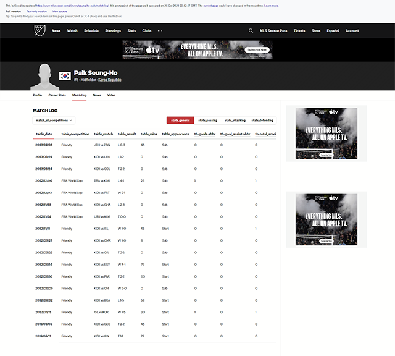This screenshot has width=395, height=356.
Task: Open the three-dot more menu
Action: (x=160, y=30)
